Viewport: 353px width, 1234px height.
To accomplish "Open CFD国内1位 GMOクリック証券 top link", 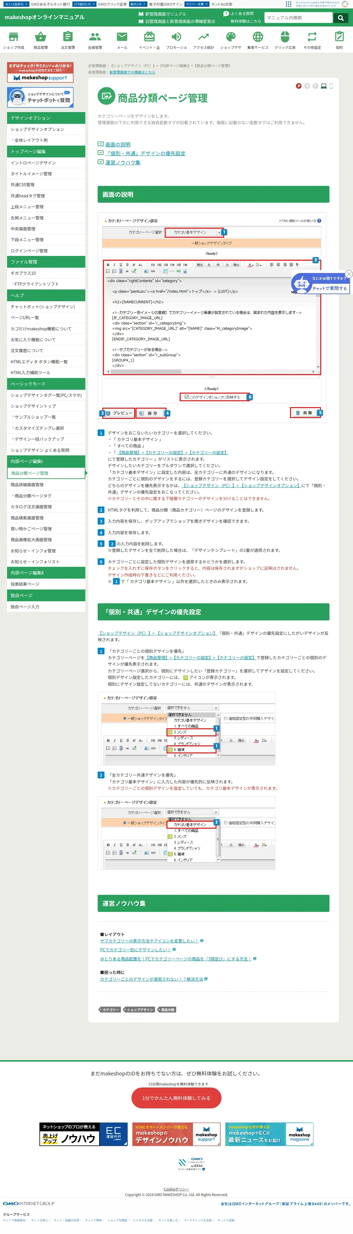I will [x=100, y=4].
